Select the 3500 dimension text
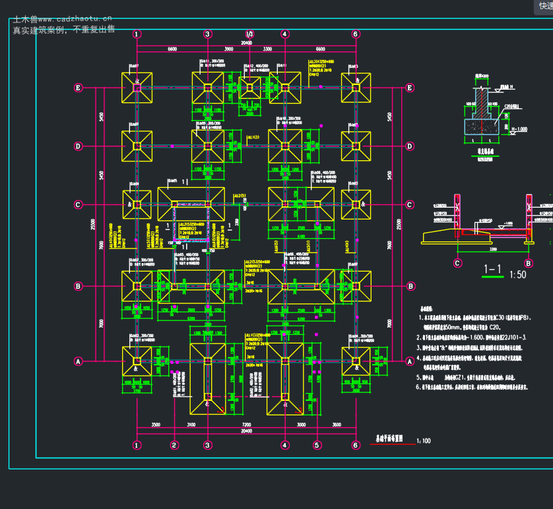The width and height of the screenshot is (553, 509). [156, 425]
